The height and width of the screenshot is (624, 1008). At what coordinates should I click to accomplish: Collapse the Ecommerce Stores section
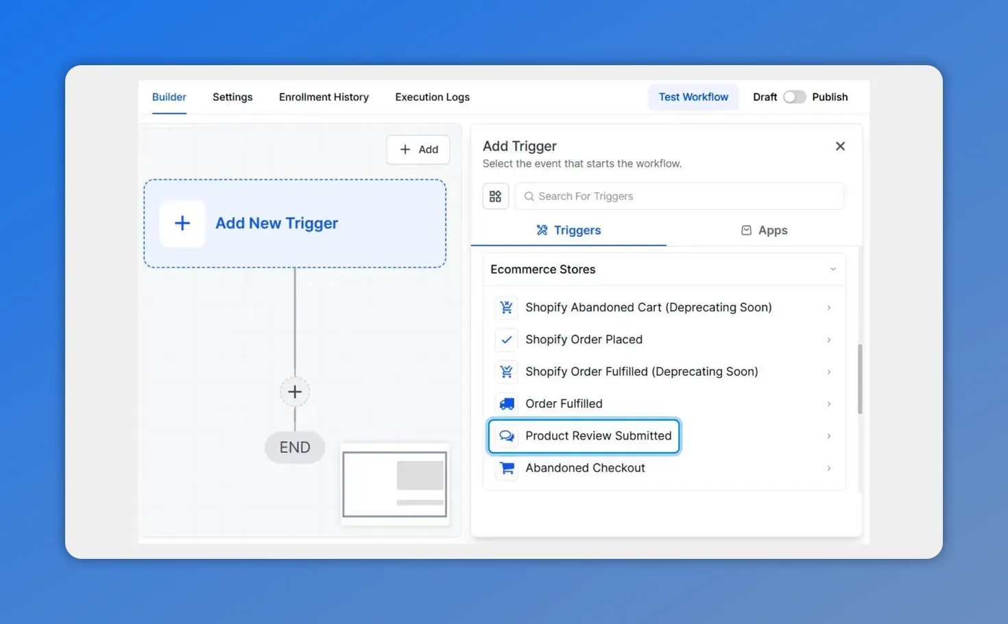pyautogui.click(x=832, y=269)
